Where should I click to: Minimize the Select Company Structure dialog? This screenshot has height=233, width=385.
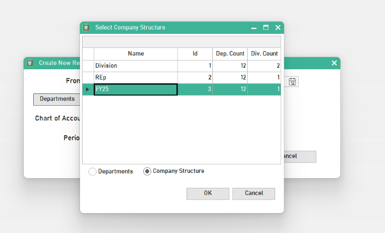254,27
